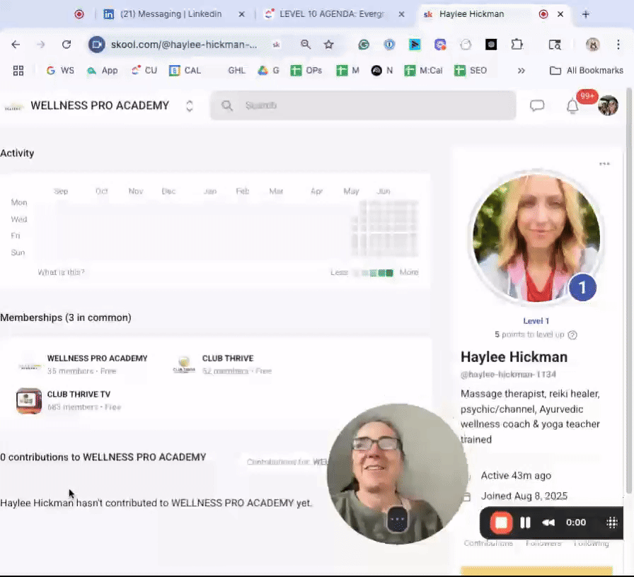The width and height of the screenshot is (634, 577).
Task: Click the skool.com address bar
Action: click(184, 45)
